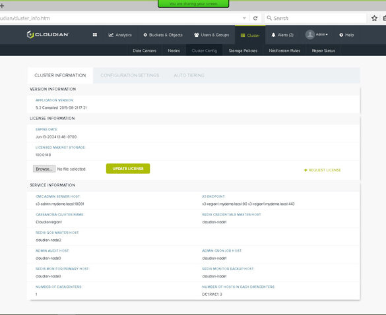
Task: Click the Buckets & Objects gear icon
Action: (145, 35)
